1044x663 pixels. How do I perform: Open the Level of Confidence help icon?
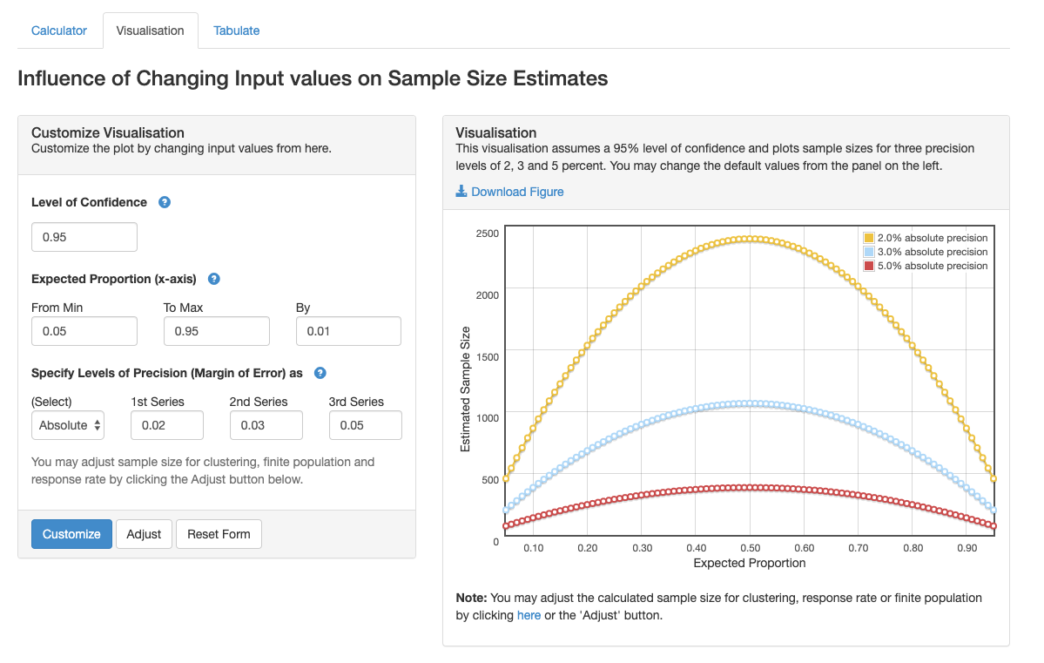pyautogui.click(x=164, y=201)
